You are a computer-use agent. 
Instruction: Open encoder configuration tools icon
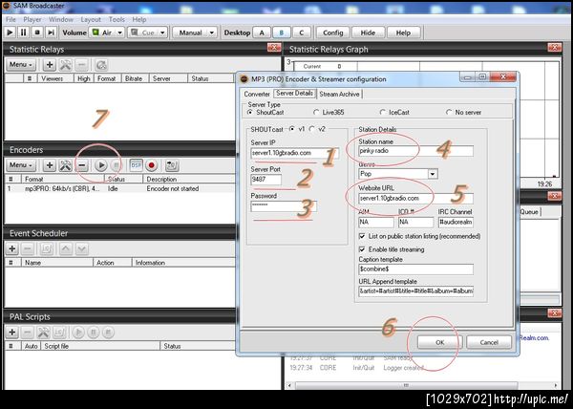point(65,165)
